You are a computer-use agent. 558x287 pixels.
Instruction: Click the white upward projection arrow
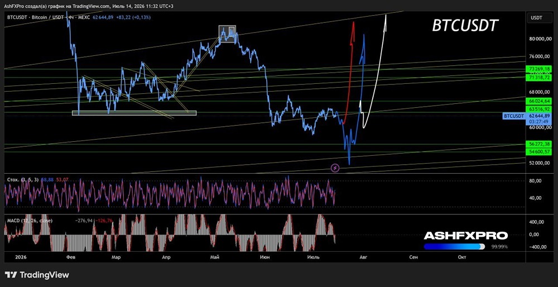click(376, 71)
